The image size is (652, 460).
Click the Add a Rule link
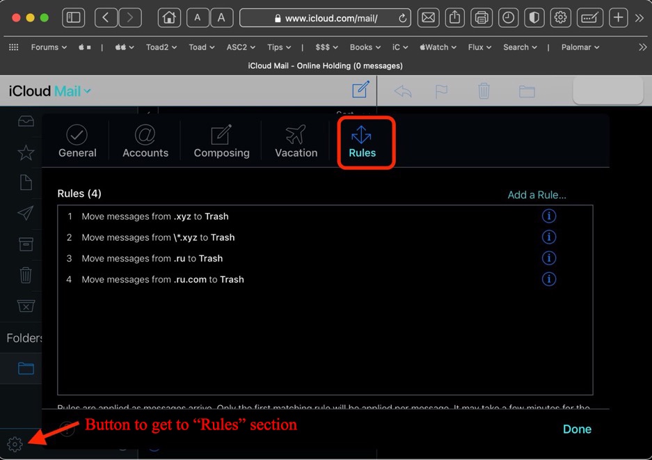[x=536, y=195]
